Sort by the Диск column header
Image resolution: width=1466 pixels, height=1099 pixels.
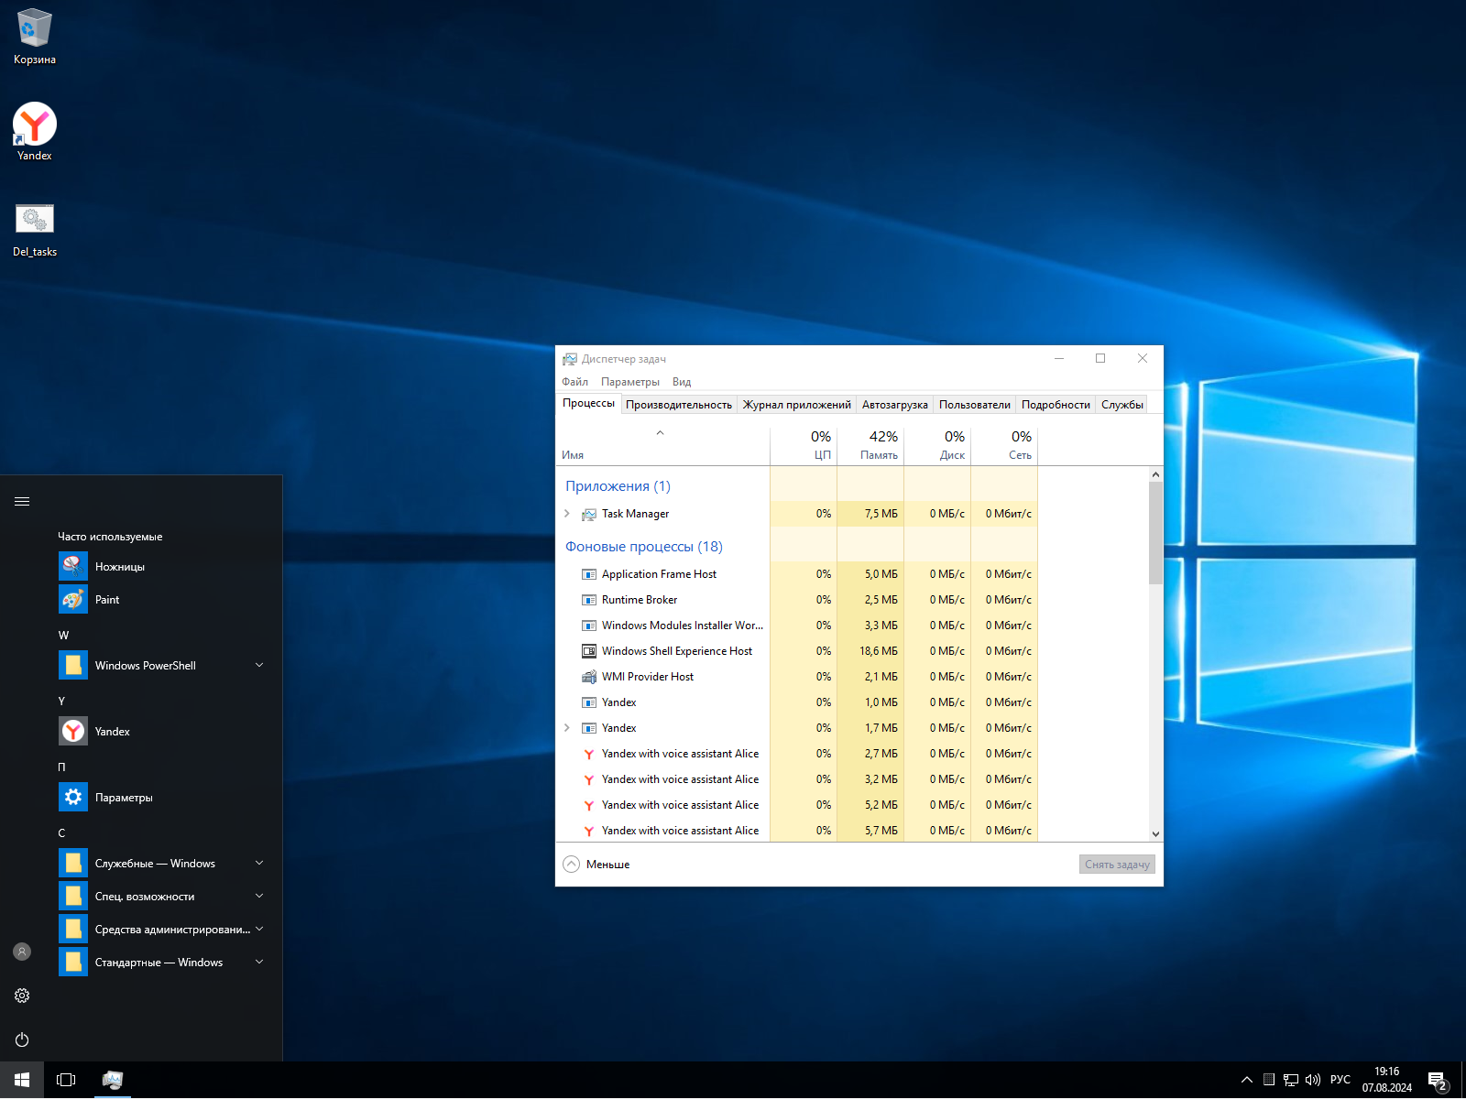tap(937, 446)
